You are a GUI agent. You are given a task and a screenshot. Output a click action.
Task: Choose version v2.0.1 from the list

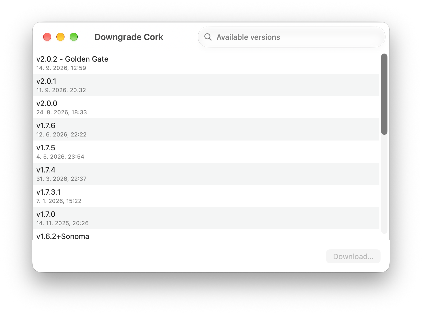point(206,85)
